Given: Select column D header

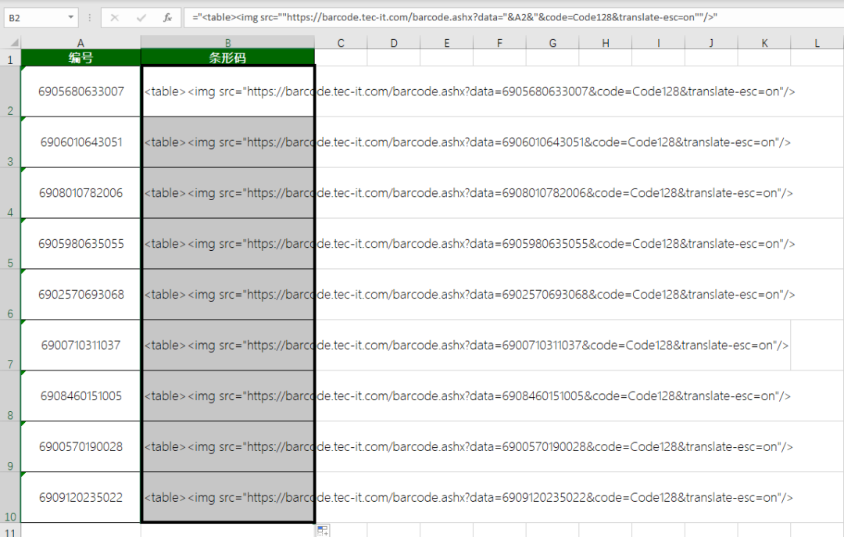Looking at the screenshot, I should (394, 43).
